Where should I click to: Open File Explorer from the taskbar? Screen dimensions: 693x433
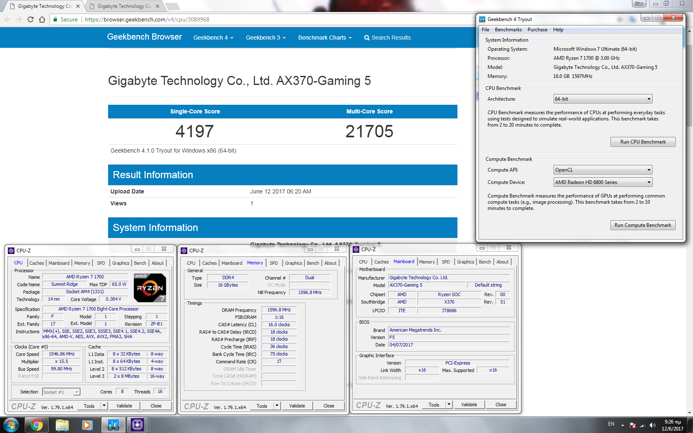coord(62,425)
